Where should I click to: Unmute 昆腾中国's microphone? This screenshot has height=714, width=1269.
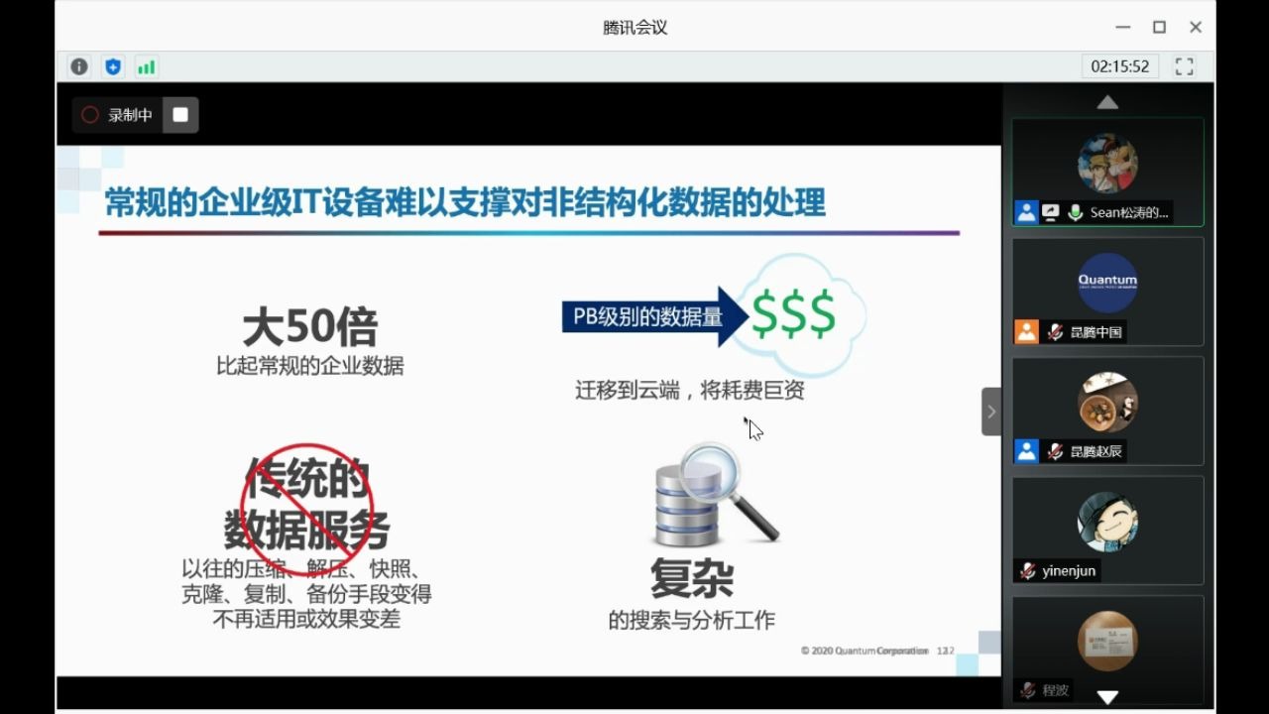point(1054,331)
